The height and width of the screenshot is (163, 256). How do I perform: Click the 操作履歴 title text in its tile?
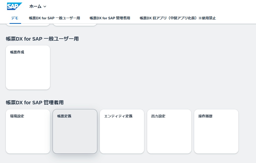coord(205,116)
